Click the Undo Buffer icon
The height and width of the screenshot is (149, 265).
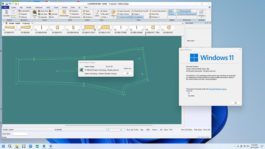[24, 11]
